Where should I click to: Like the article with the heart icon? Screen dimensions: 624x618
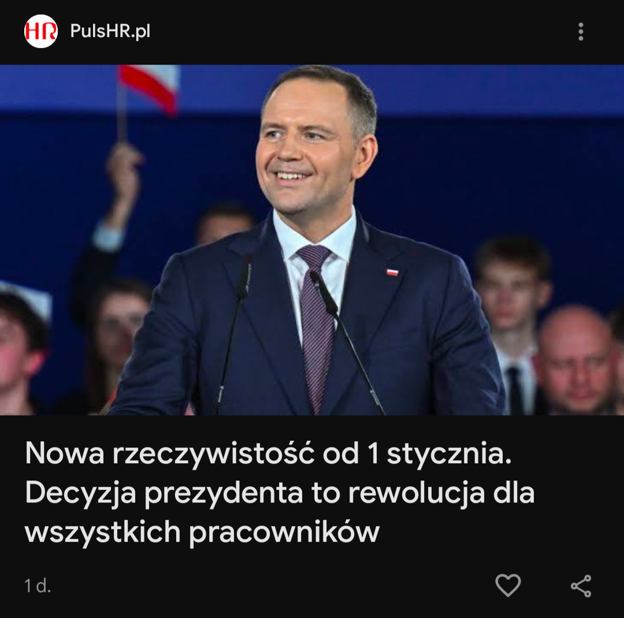[x=508, y=585]
